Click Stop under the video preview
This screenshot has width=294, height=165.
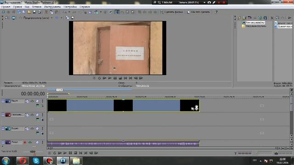[120, 78]
